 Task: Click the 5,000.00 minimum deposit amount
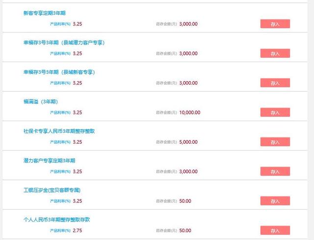[x=188, y=142]
